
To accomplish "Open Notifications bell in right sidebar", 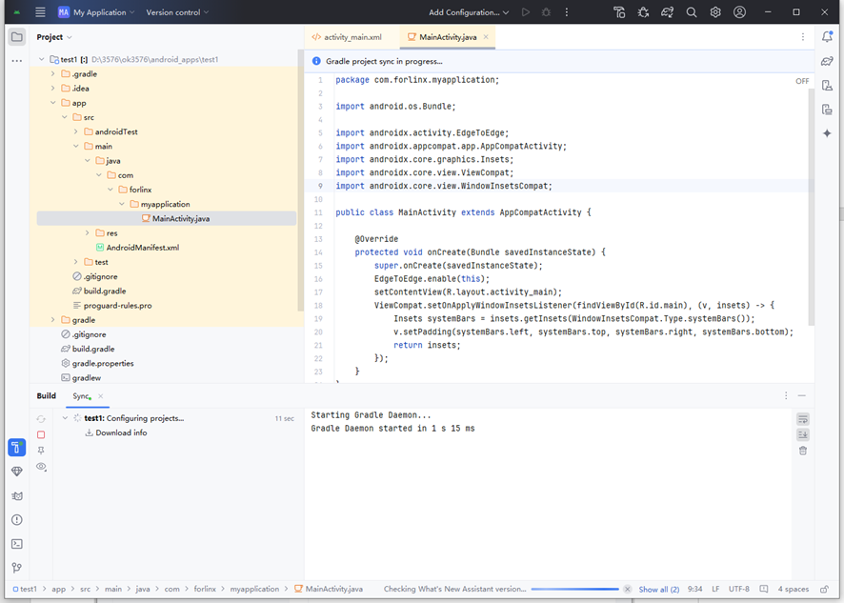I will [827, 36].
